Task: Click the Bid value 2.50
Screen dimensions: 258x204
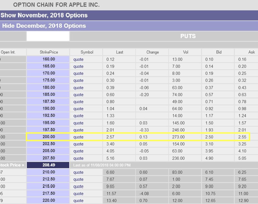Action: [209, 137]
